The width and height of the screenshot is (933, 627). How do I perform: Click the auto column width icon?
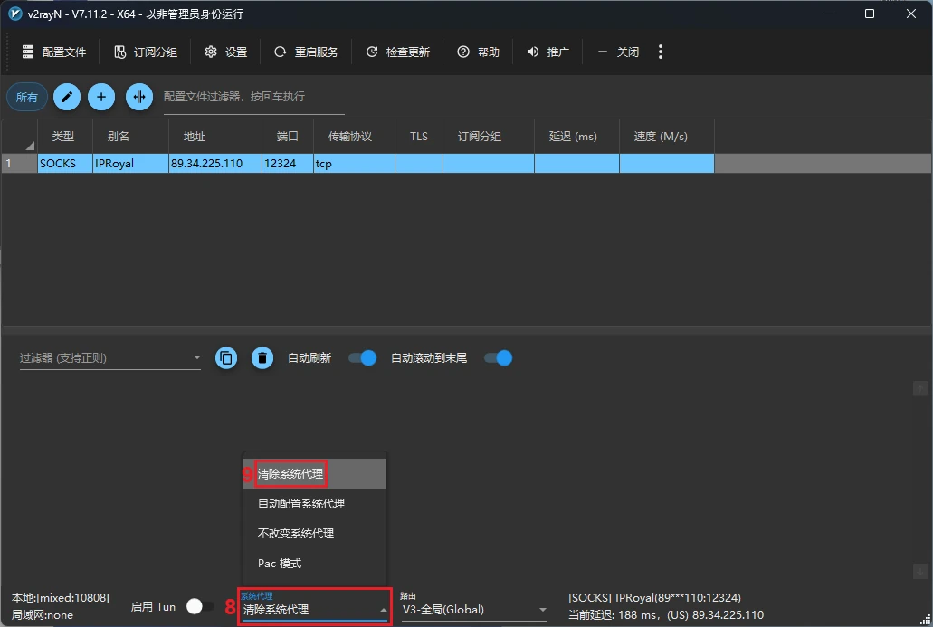139,97
